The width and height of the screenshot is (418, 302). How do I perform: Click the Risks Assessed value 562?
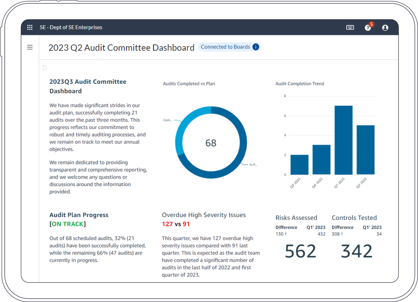click(300, 251)
